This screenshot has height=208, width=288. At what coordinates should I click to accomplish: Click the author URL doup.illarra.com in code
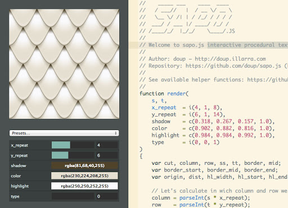point(230,59)
